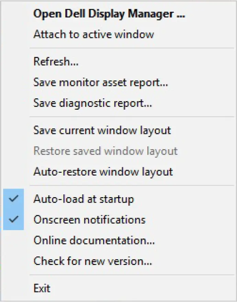Click the greyed-out Restore saved window layout
The width and height of the screenshot is (237, 302).
105,151
